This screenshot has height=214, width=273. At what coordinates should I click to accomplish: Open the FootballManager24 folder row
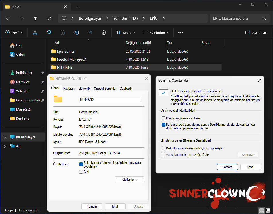click(x=72, y=60)
